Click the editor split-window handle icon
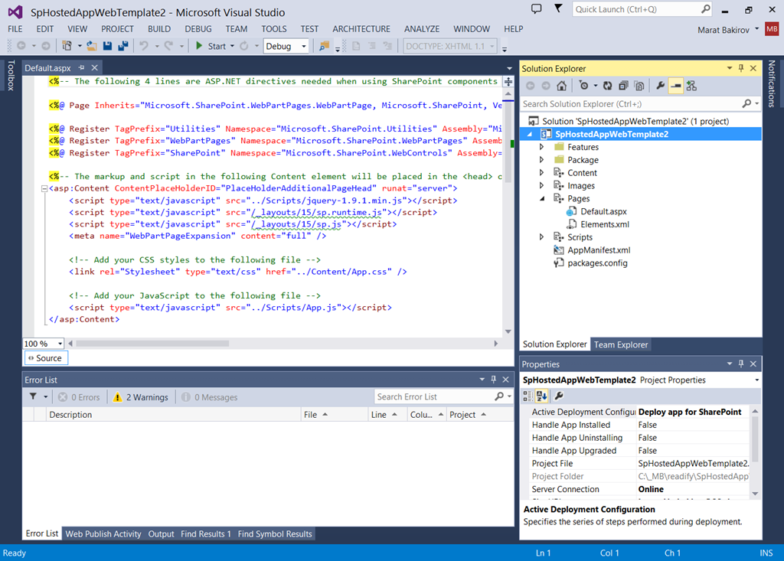The width and height of the screenshot is (784, 561). pos(508,81)
